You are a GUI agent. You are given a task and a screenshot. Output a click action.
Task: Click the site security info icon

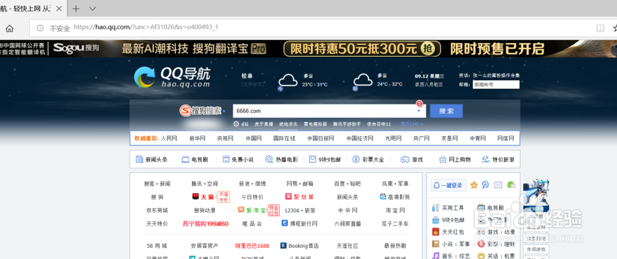point(39,28)
